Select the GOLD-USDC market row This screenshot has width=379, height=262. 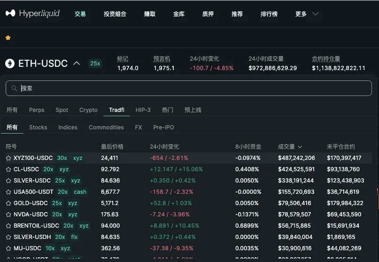click(189, 203)
